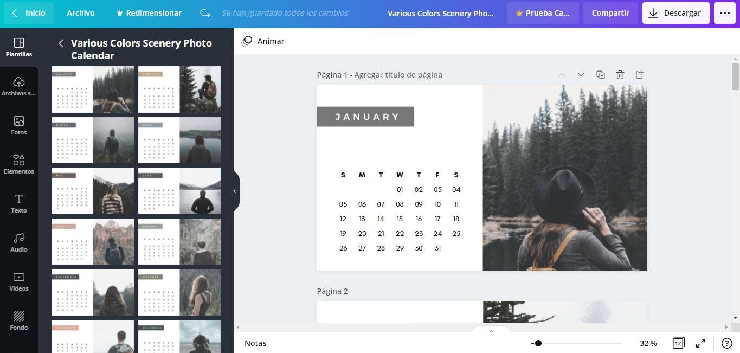Open the Fondo panel
Screen dimensions: 740x353
pyautogui.click(x=19, y=320)
